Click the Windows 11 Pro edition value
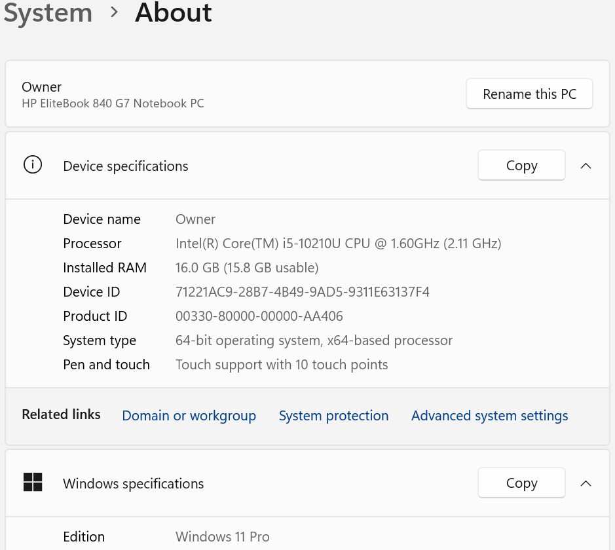 coord(223,536)
